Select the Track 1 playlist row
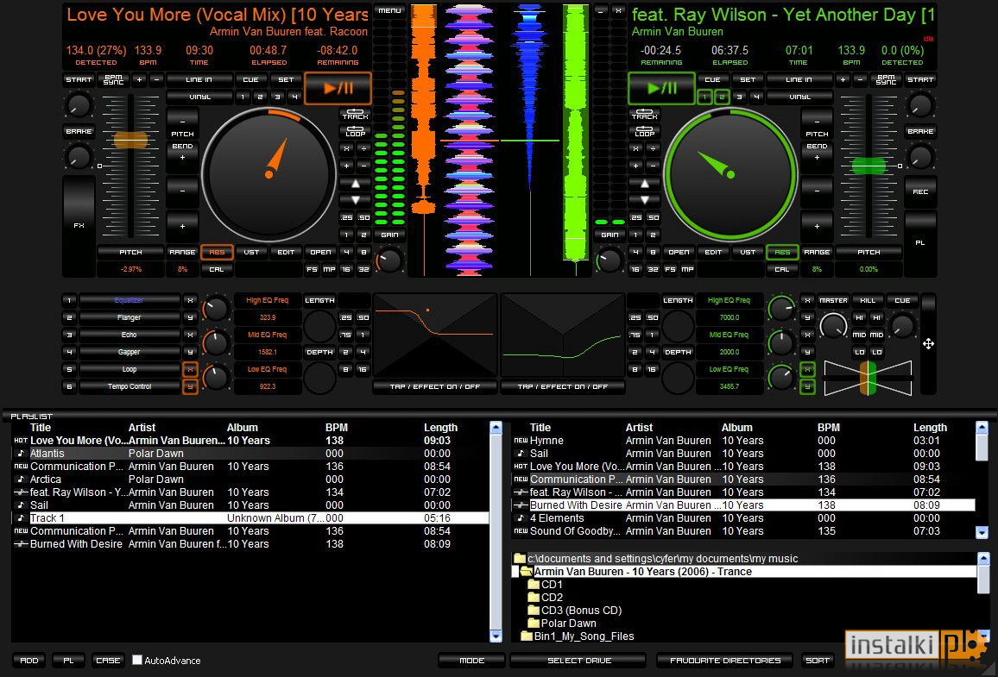 coord(250,518)
